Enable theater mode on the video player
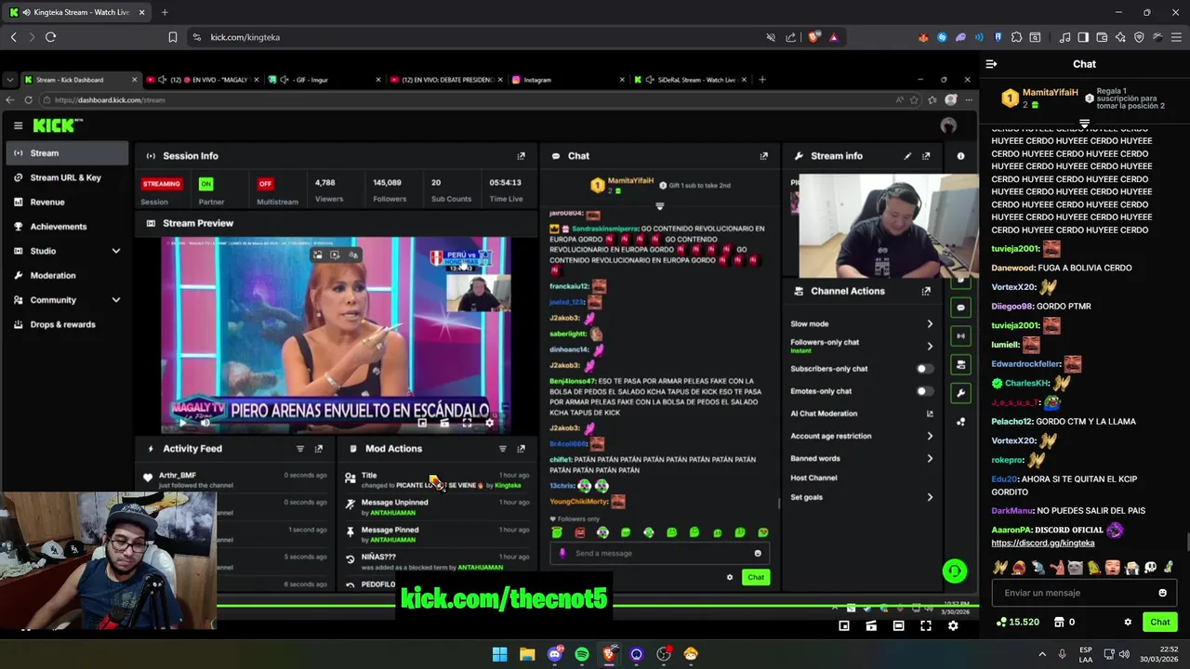This screenshot has height=669, width=1190. point(898,626)
